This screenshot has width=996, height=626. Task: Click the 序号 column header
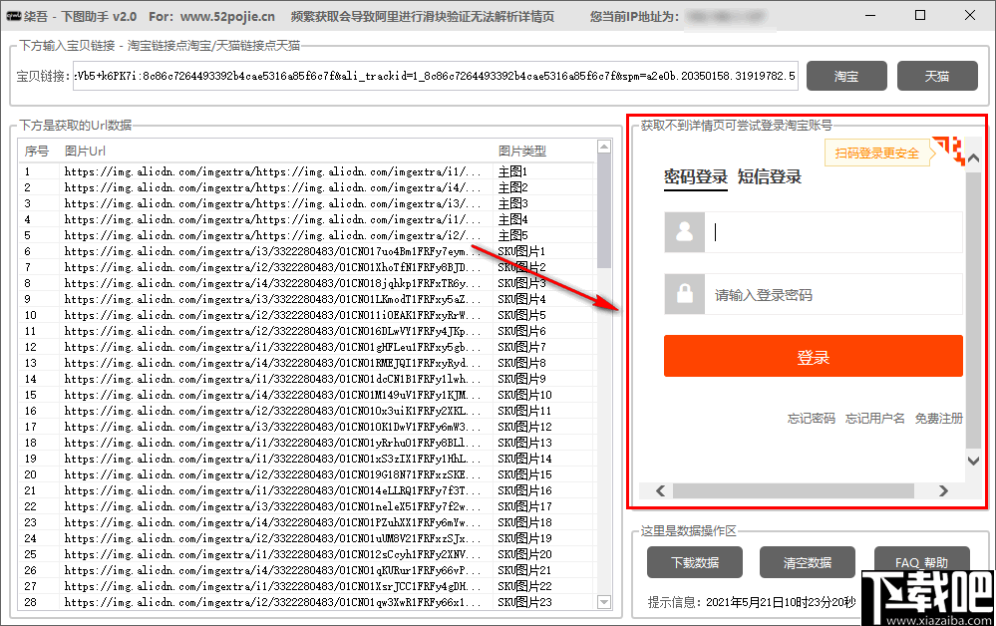pyautogui.click(x=36, y=152)
